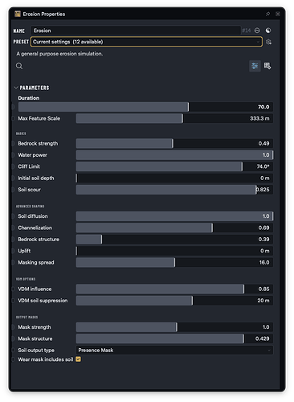Adjust the VDM influence slider
The image size is (294, 402).
click(x=174, y=289)
